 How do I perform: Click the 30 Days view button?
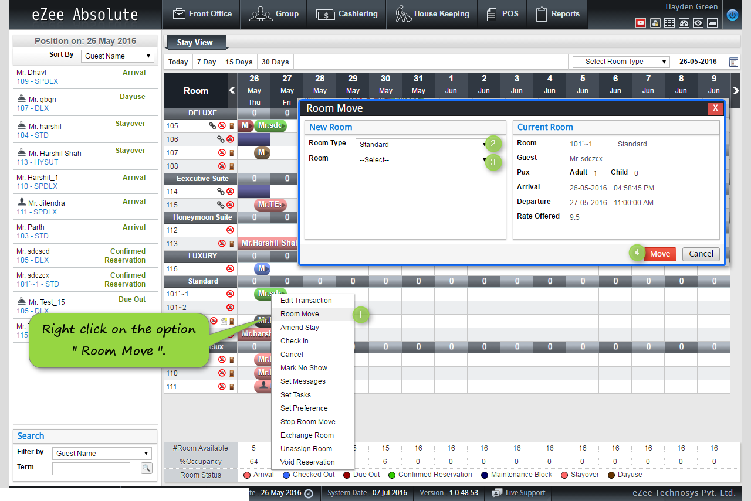coord(275,61)
